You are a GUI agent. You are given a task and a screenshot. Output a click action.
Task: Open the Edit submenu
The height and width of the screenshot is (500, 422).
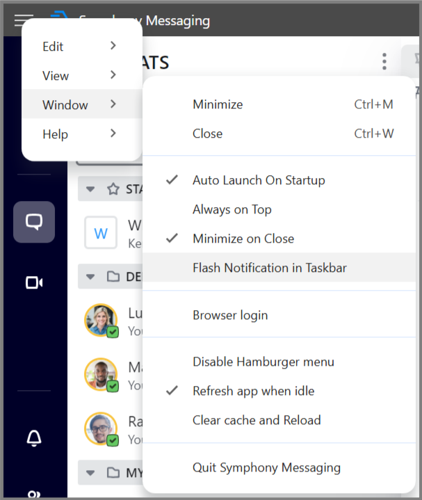click(82, 47)
